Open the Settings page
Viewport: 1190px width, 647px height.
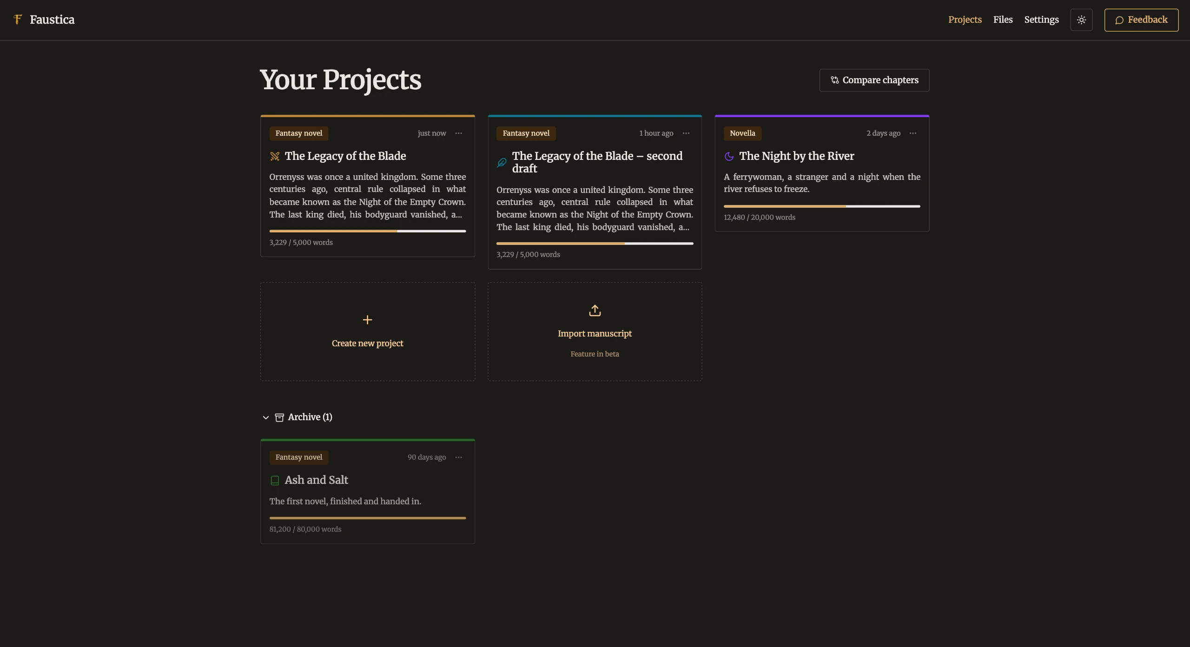point(1041,20)
